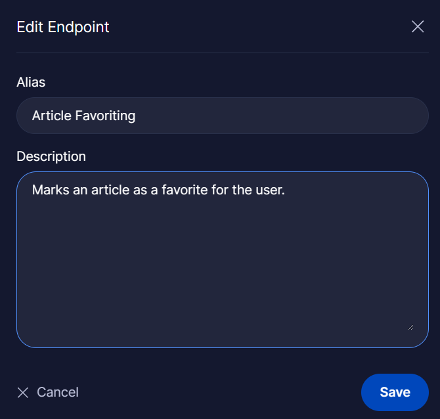
Task: Click the word Marks in the description
Action: pos(51,190)
